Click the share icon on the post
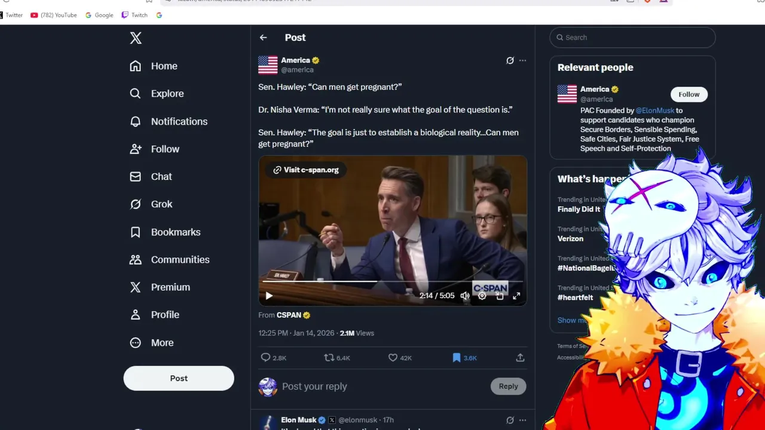This screenshot has height=430, width=765. (520, 358)
